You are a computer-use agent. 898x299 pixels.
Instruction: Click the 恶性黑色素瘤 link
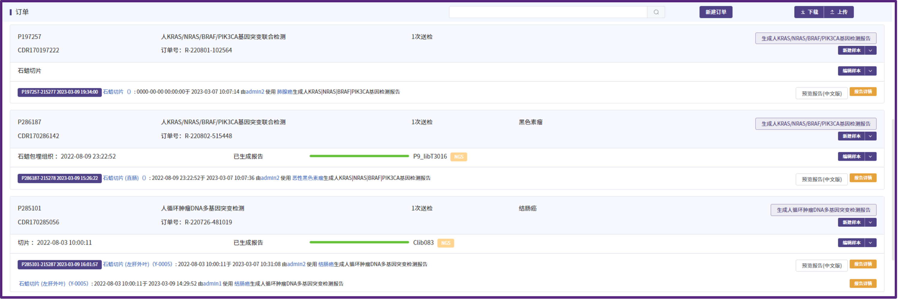point(307,179)
